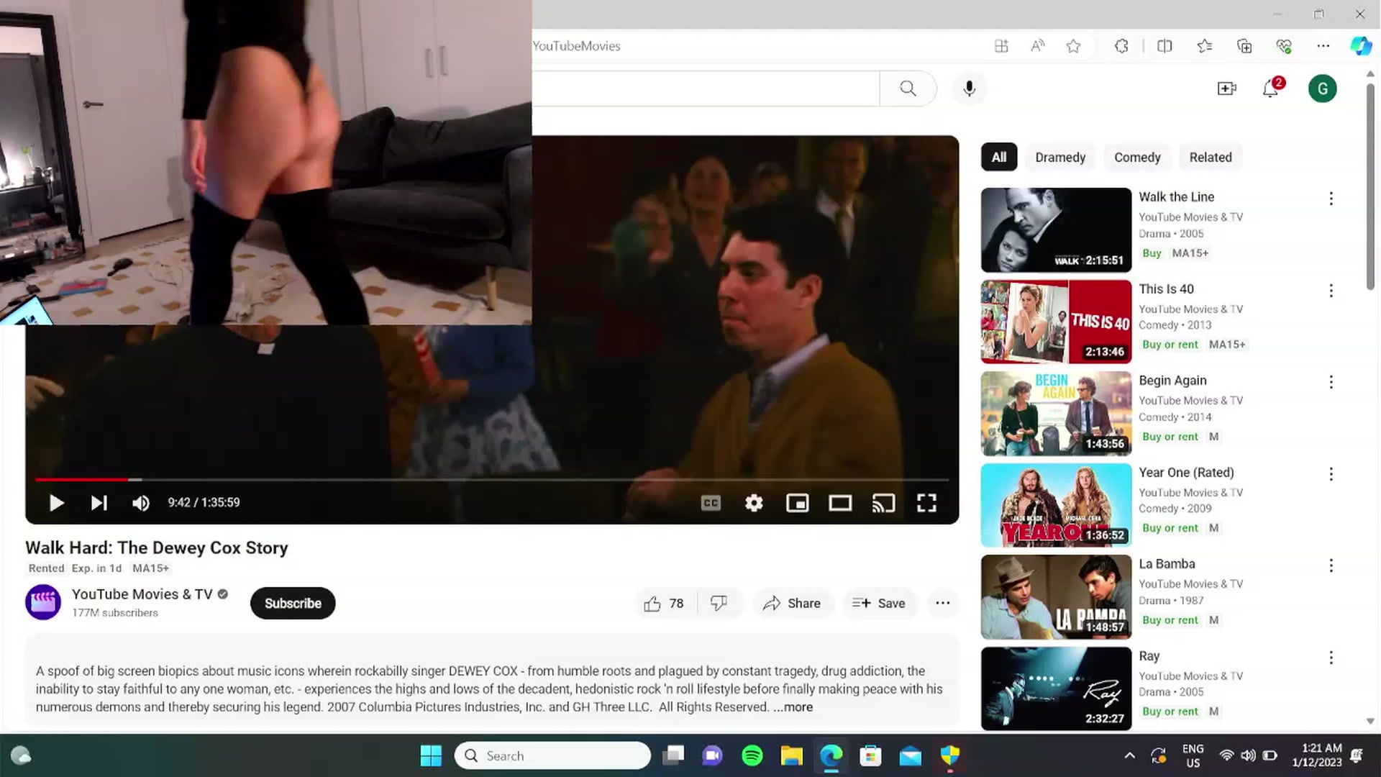Open Spotify from the taskbar
Viewport: 1381px width, 777px height.
752,755
